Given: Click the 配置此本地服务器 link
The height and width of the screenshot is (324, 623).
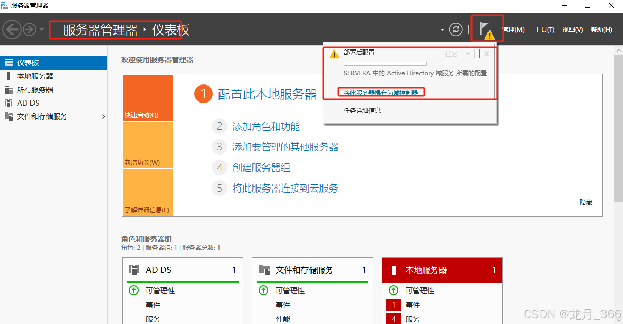Looking at the screenshot, I should [x=267, y=94].
